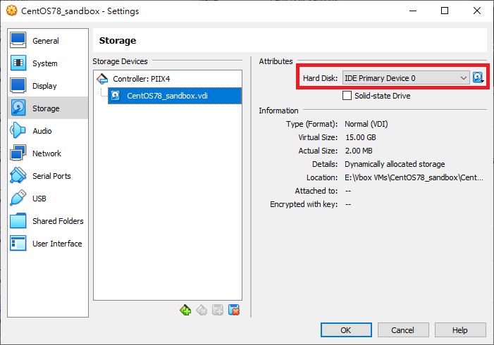Screen dimensions: 494x345
Task: Enable the Solid-state Drive checkbox
Action: pos(347,96)
